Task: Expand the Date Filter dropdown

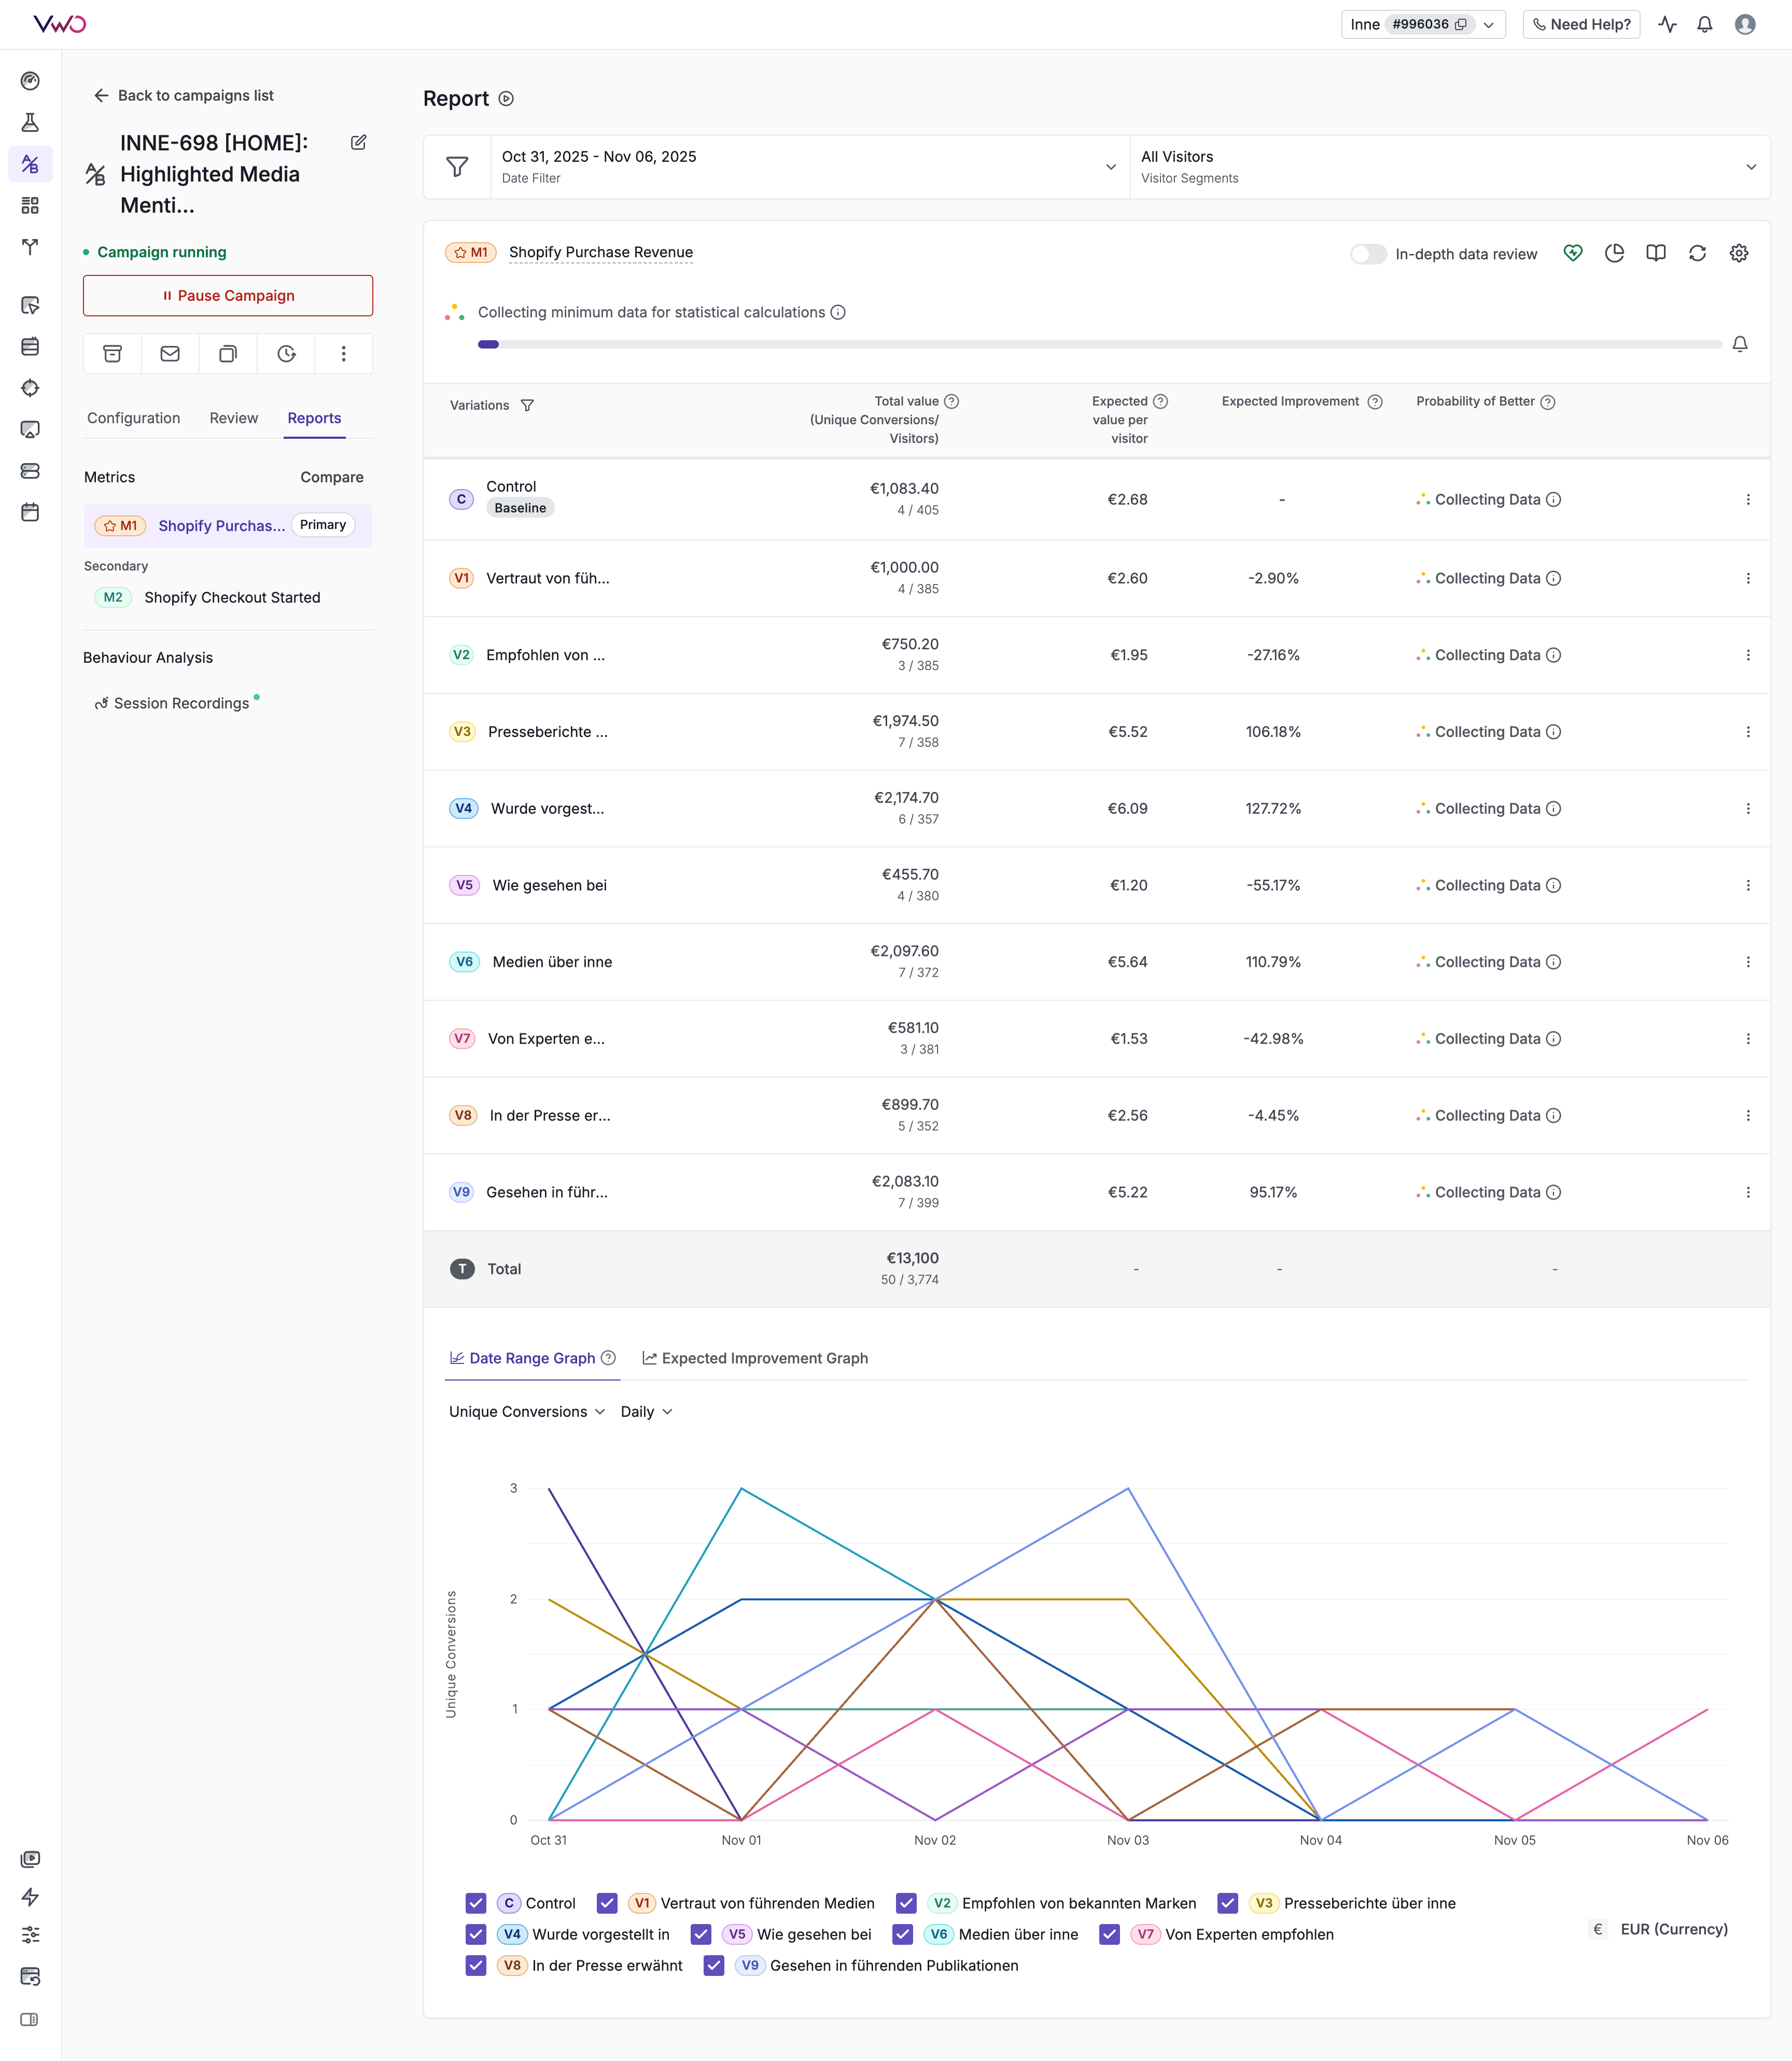Action: (x=809, y=167)
